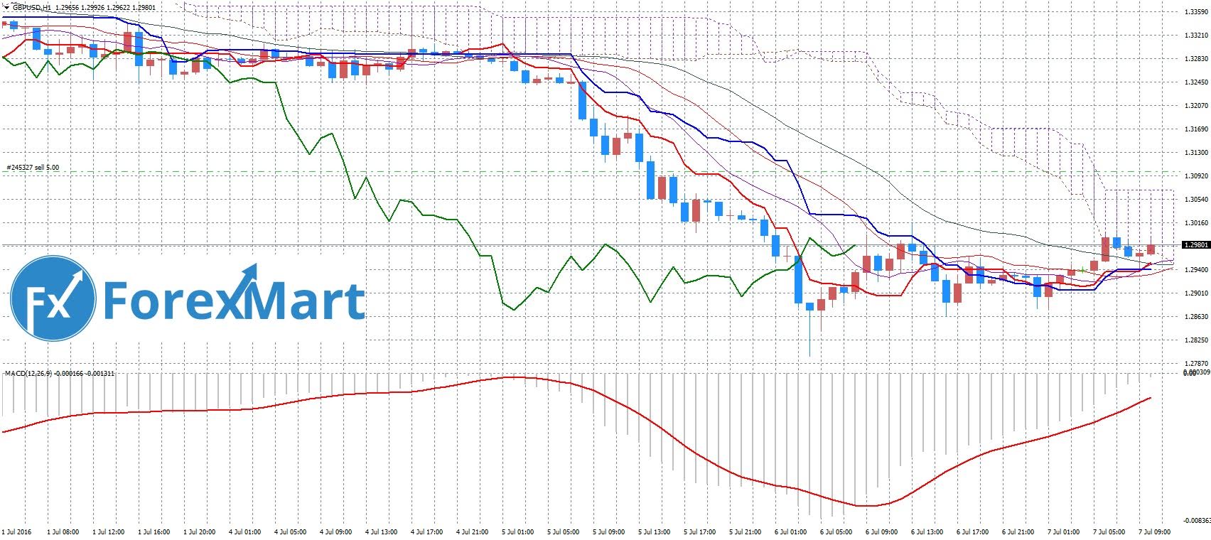Click time axis label '7 Jul 01:00'
This screenshot has width=1211, height=540.
point(1063,531)
